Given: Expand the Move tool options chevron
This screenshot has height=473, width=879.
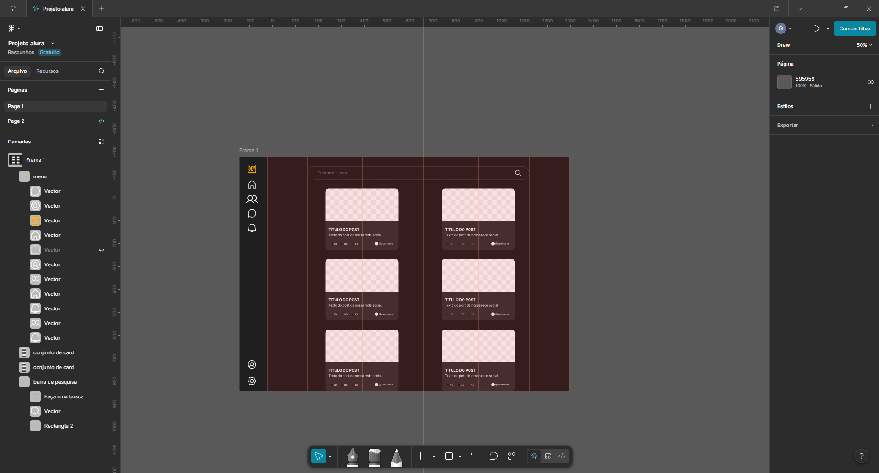Looking at the screenshot, I should point(330,456).
